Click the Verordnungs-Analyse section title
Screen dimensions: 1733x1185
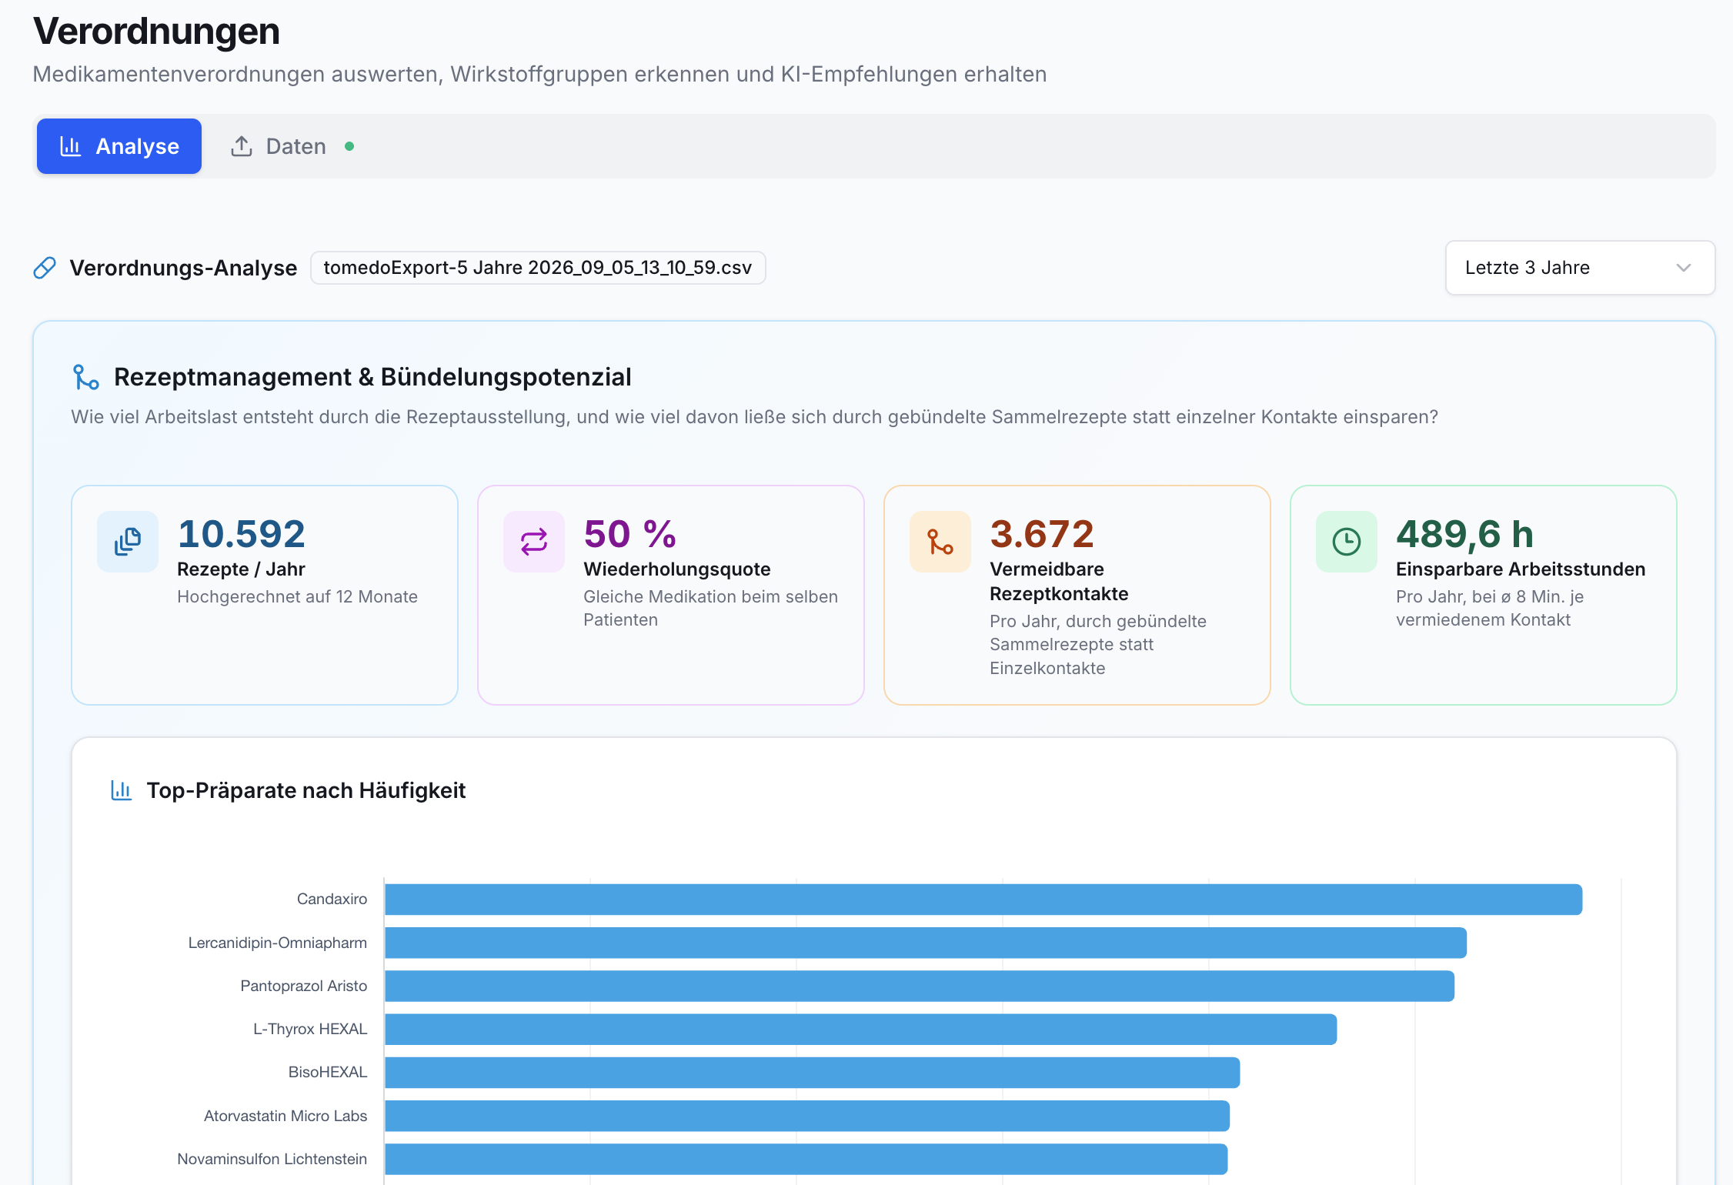coord(183,268)
